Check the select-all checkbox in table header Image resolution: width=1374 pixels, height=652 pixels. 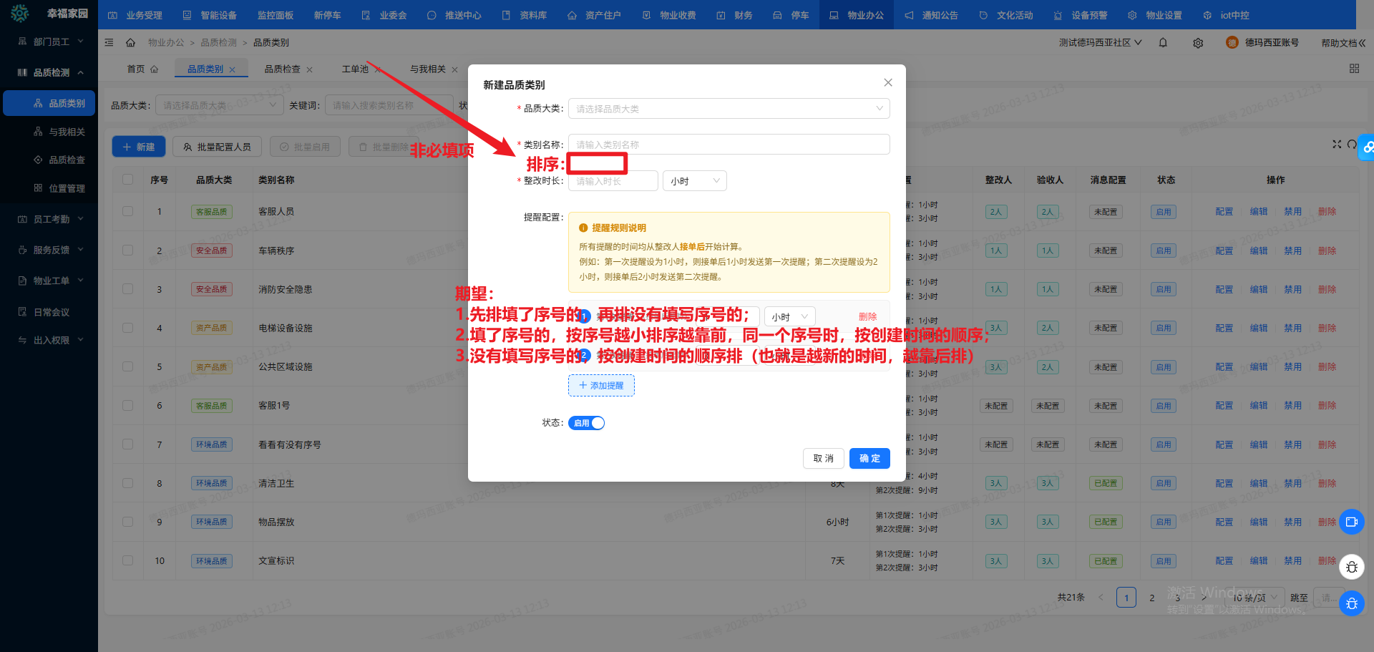(127, 180)
